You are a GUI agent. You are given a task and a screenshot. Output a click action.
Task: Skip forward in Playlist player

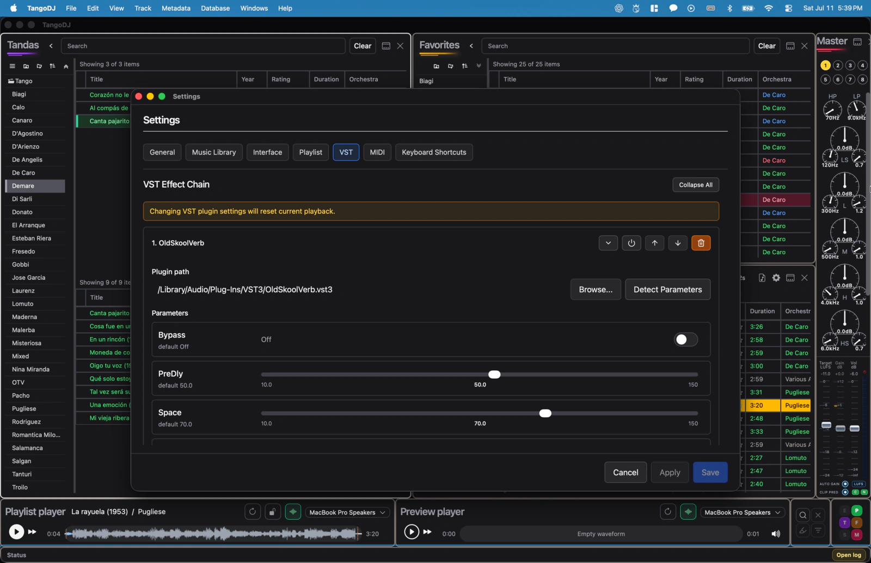point(32,532)
